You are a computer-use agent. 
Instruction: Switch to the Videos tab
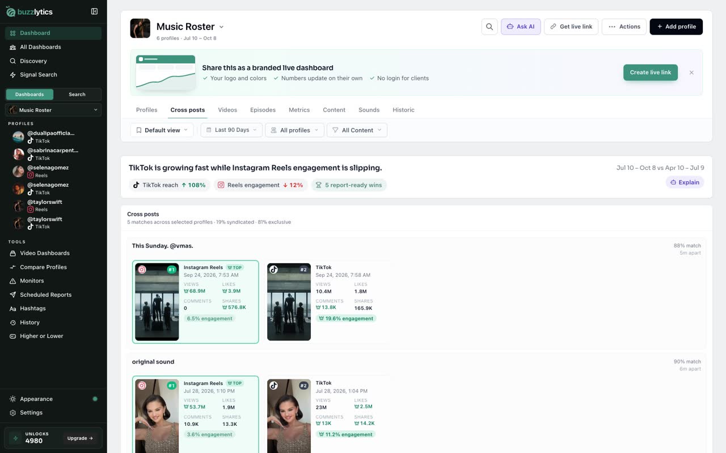227,110
